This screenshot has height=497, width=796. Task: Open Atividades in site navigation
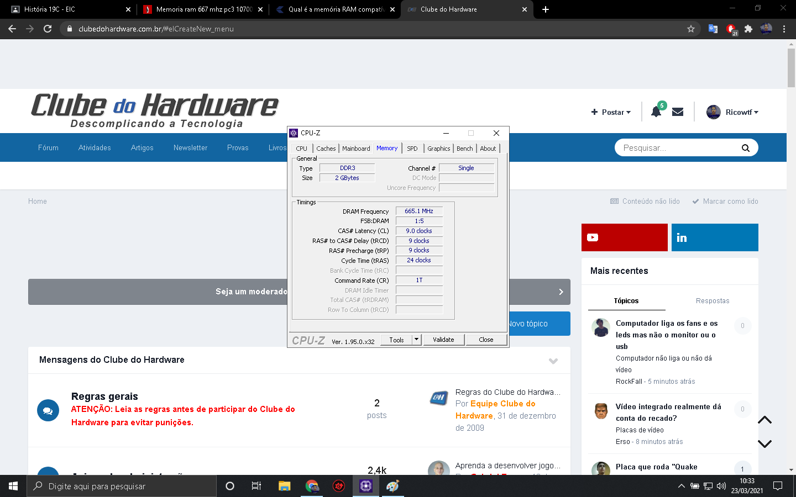(95, 148)
